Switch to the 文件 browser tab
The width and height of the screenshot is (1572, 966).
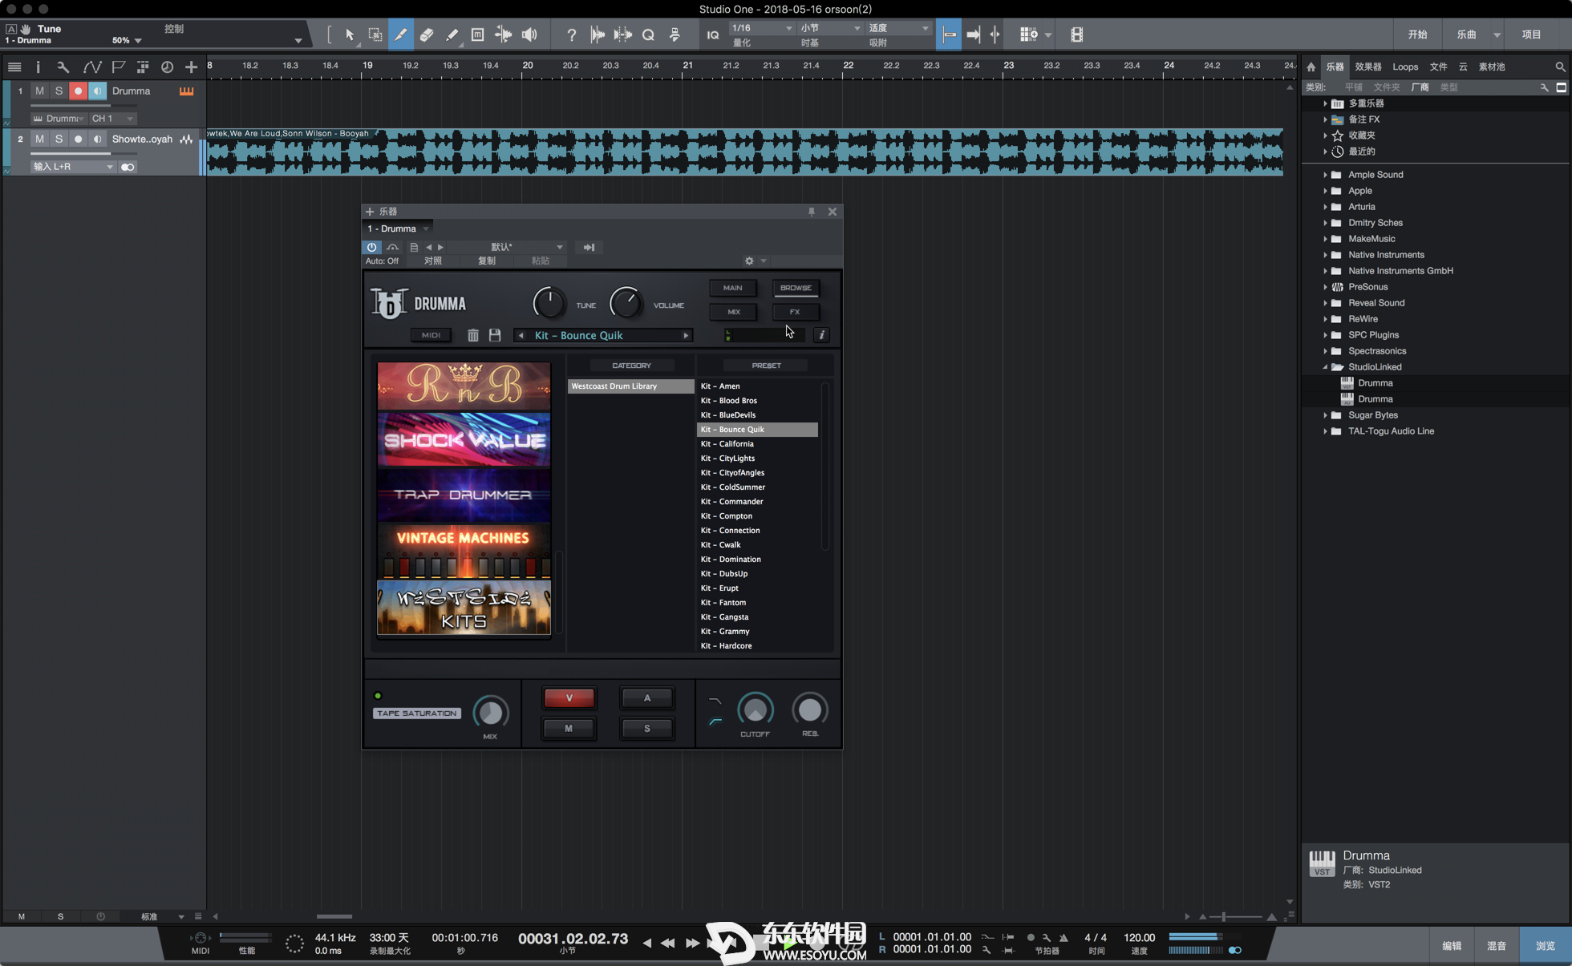(1439, 67)
